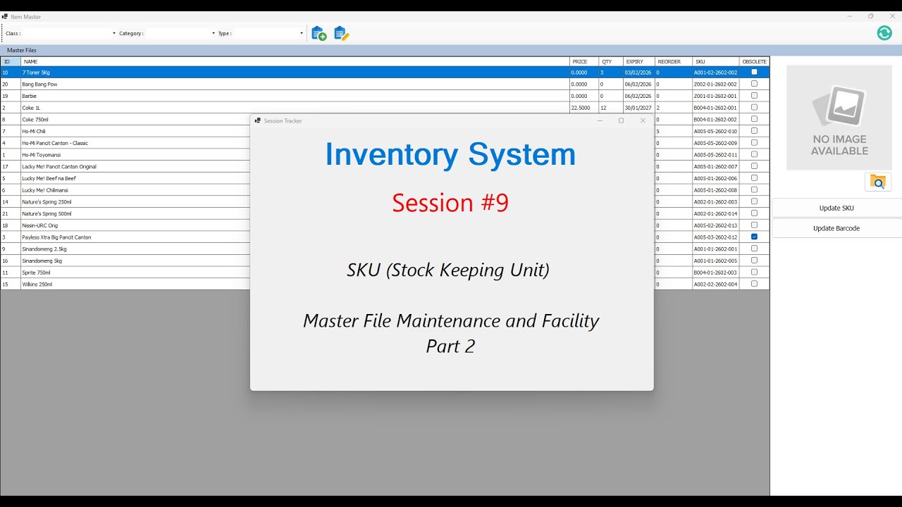Click the price cell 22.5000
The height and width of the screenshot is (507, 902).
pos(584,108)
